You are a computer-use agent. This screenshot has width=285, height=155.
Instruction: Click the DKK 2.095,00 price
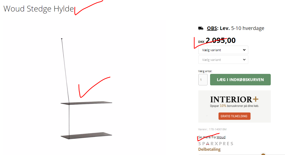217,40
